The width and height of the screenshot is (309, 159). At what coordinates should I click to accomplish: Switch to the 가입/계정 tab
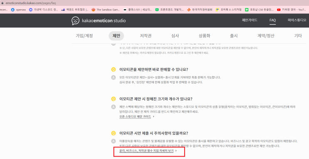click(x=84, y=36)
